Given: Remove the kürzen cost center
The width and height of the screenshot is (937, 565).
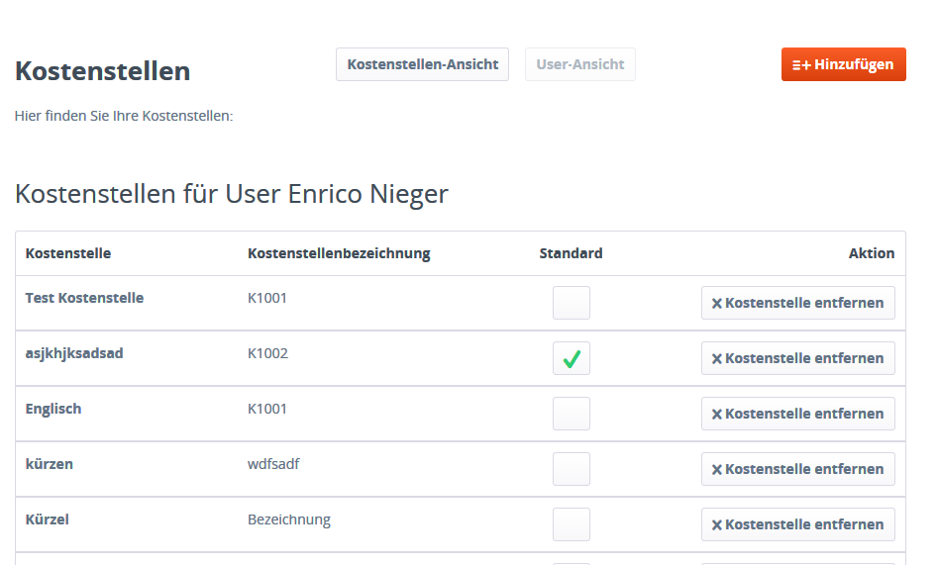Looking at the screenshot, I should click(x=797, y=469).
